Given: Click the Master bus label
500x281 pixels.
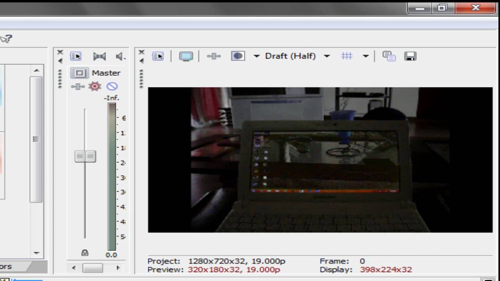Looking at the screenshot, I should (106, 73).
